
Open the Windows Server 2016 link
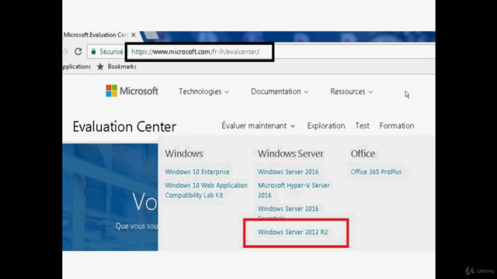[x=288, y=172]
